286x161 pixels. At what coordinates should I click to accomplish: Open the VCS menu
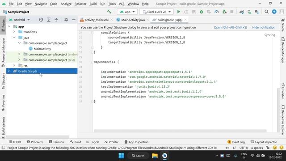(x=122, y=4)
